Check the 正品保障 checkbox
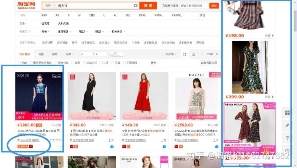297x168 pixels. tap(125, 63)
